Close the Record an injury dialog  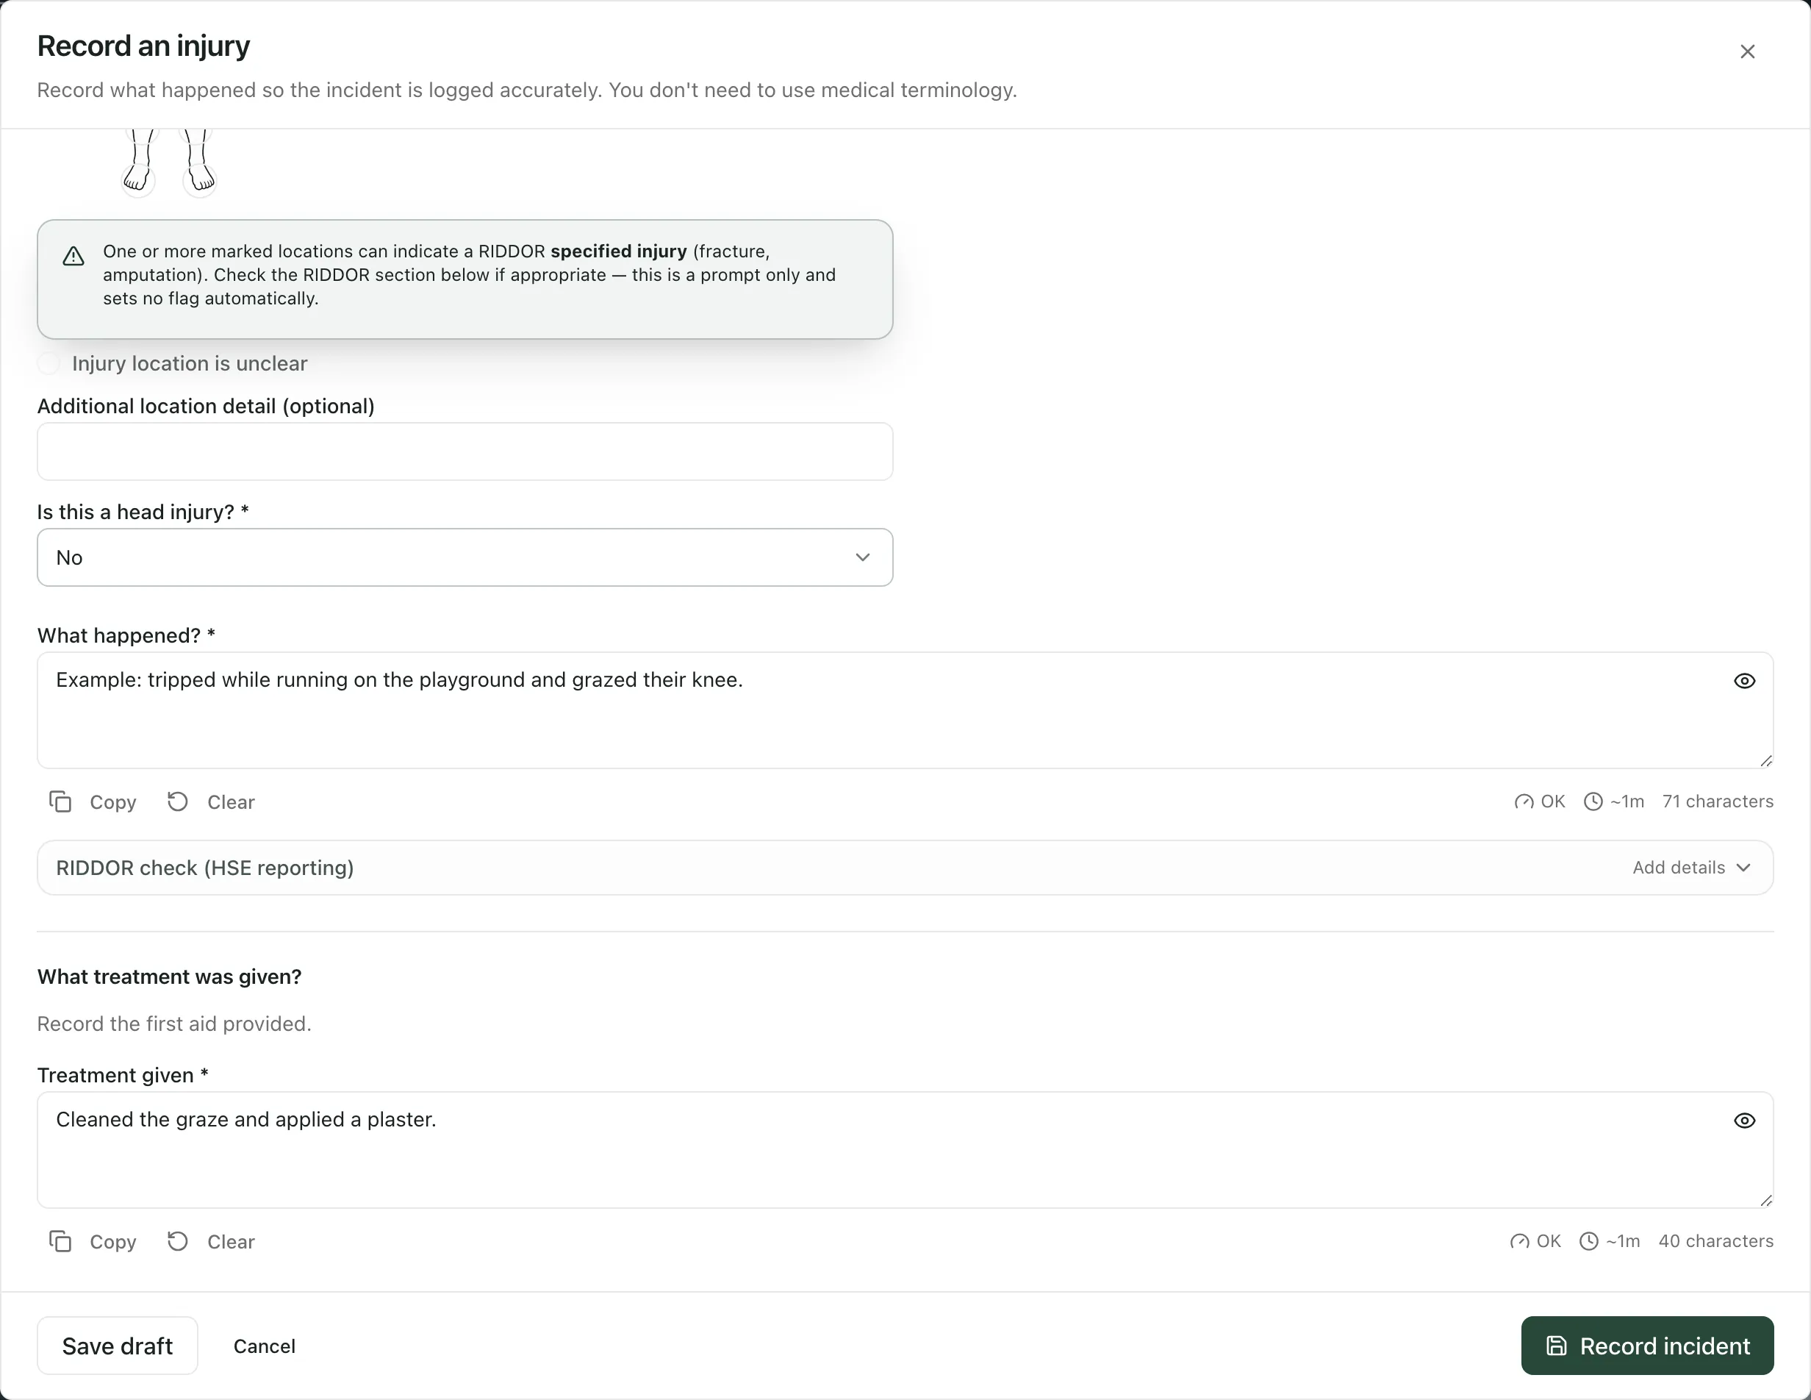(x=1747, y=51)
